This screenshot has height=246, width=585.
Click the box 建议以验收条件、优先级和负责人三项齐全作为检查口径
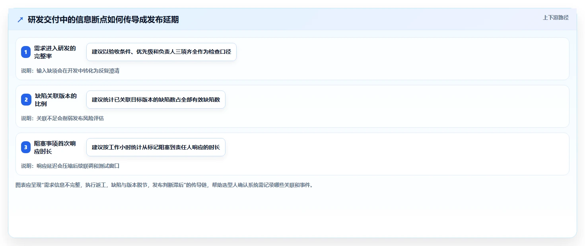click(x=161, y=52)
